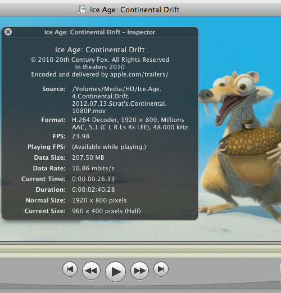This screenshot has height=293, width=281.
Task: Select the FPS value 23.98
Action: 81,136
